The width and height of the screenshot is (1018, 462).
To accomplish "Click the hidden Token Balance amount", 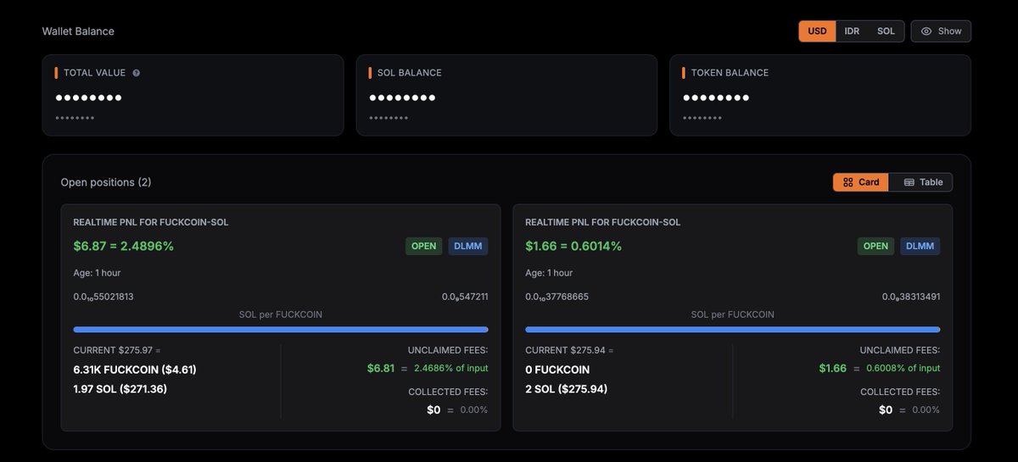I will [x=716, y=97].
